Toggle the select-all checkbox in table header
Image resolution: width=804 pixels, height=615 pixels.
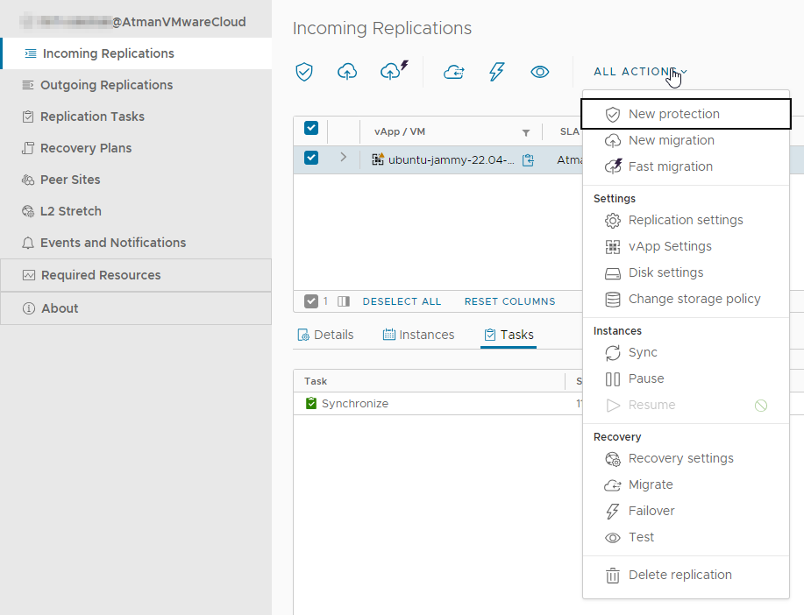coord(311,129)
